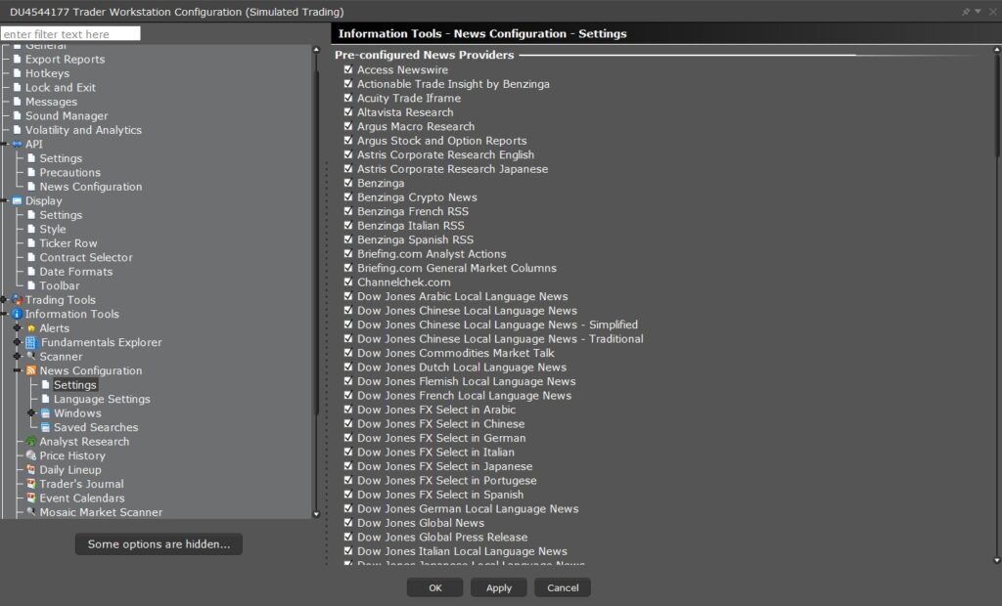Image resolution: width=1002 pixels, height=606 pixels.
Task: Click the API node icon
Action: click(x=18, y=145)
